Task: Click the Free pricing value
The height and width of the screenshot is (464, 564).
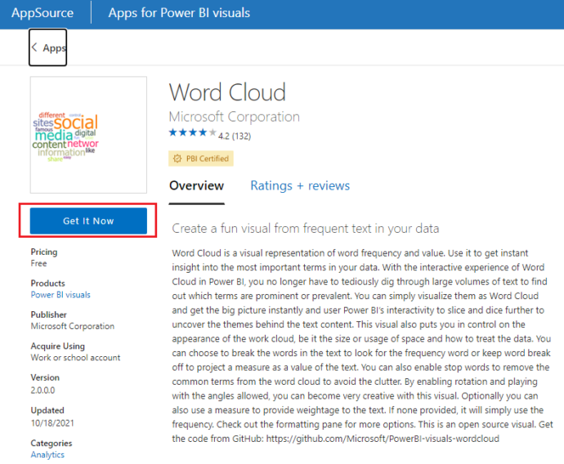Action: tap(38, 263)
